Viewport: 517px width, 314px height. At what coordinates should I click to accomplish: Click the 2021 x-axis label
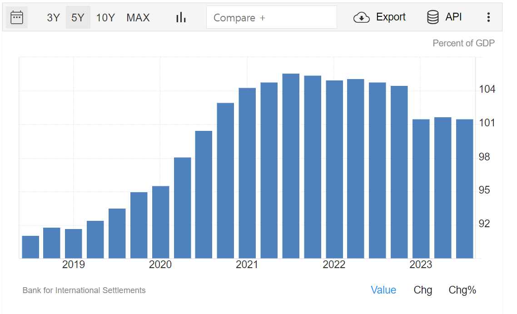click(247, 264)
